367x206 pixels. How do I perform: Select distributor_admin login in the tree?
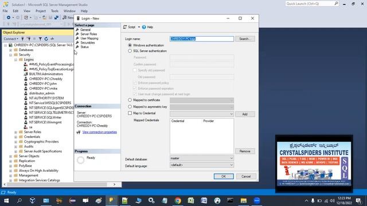pyautogui.click(x=42, y=93)
